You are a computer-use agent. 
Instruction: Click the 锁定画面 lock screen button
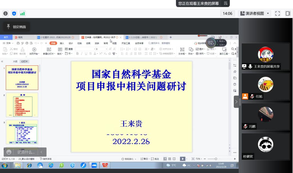(x=16, y=27)
